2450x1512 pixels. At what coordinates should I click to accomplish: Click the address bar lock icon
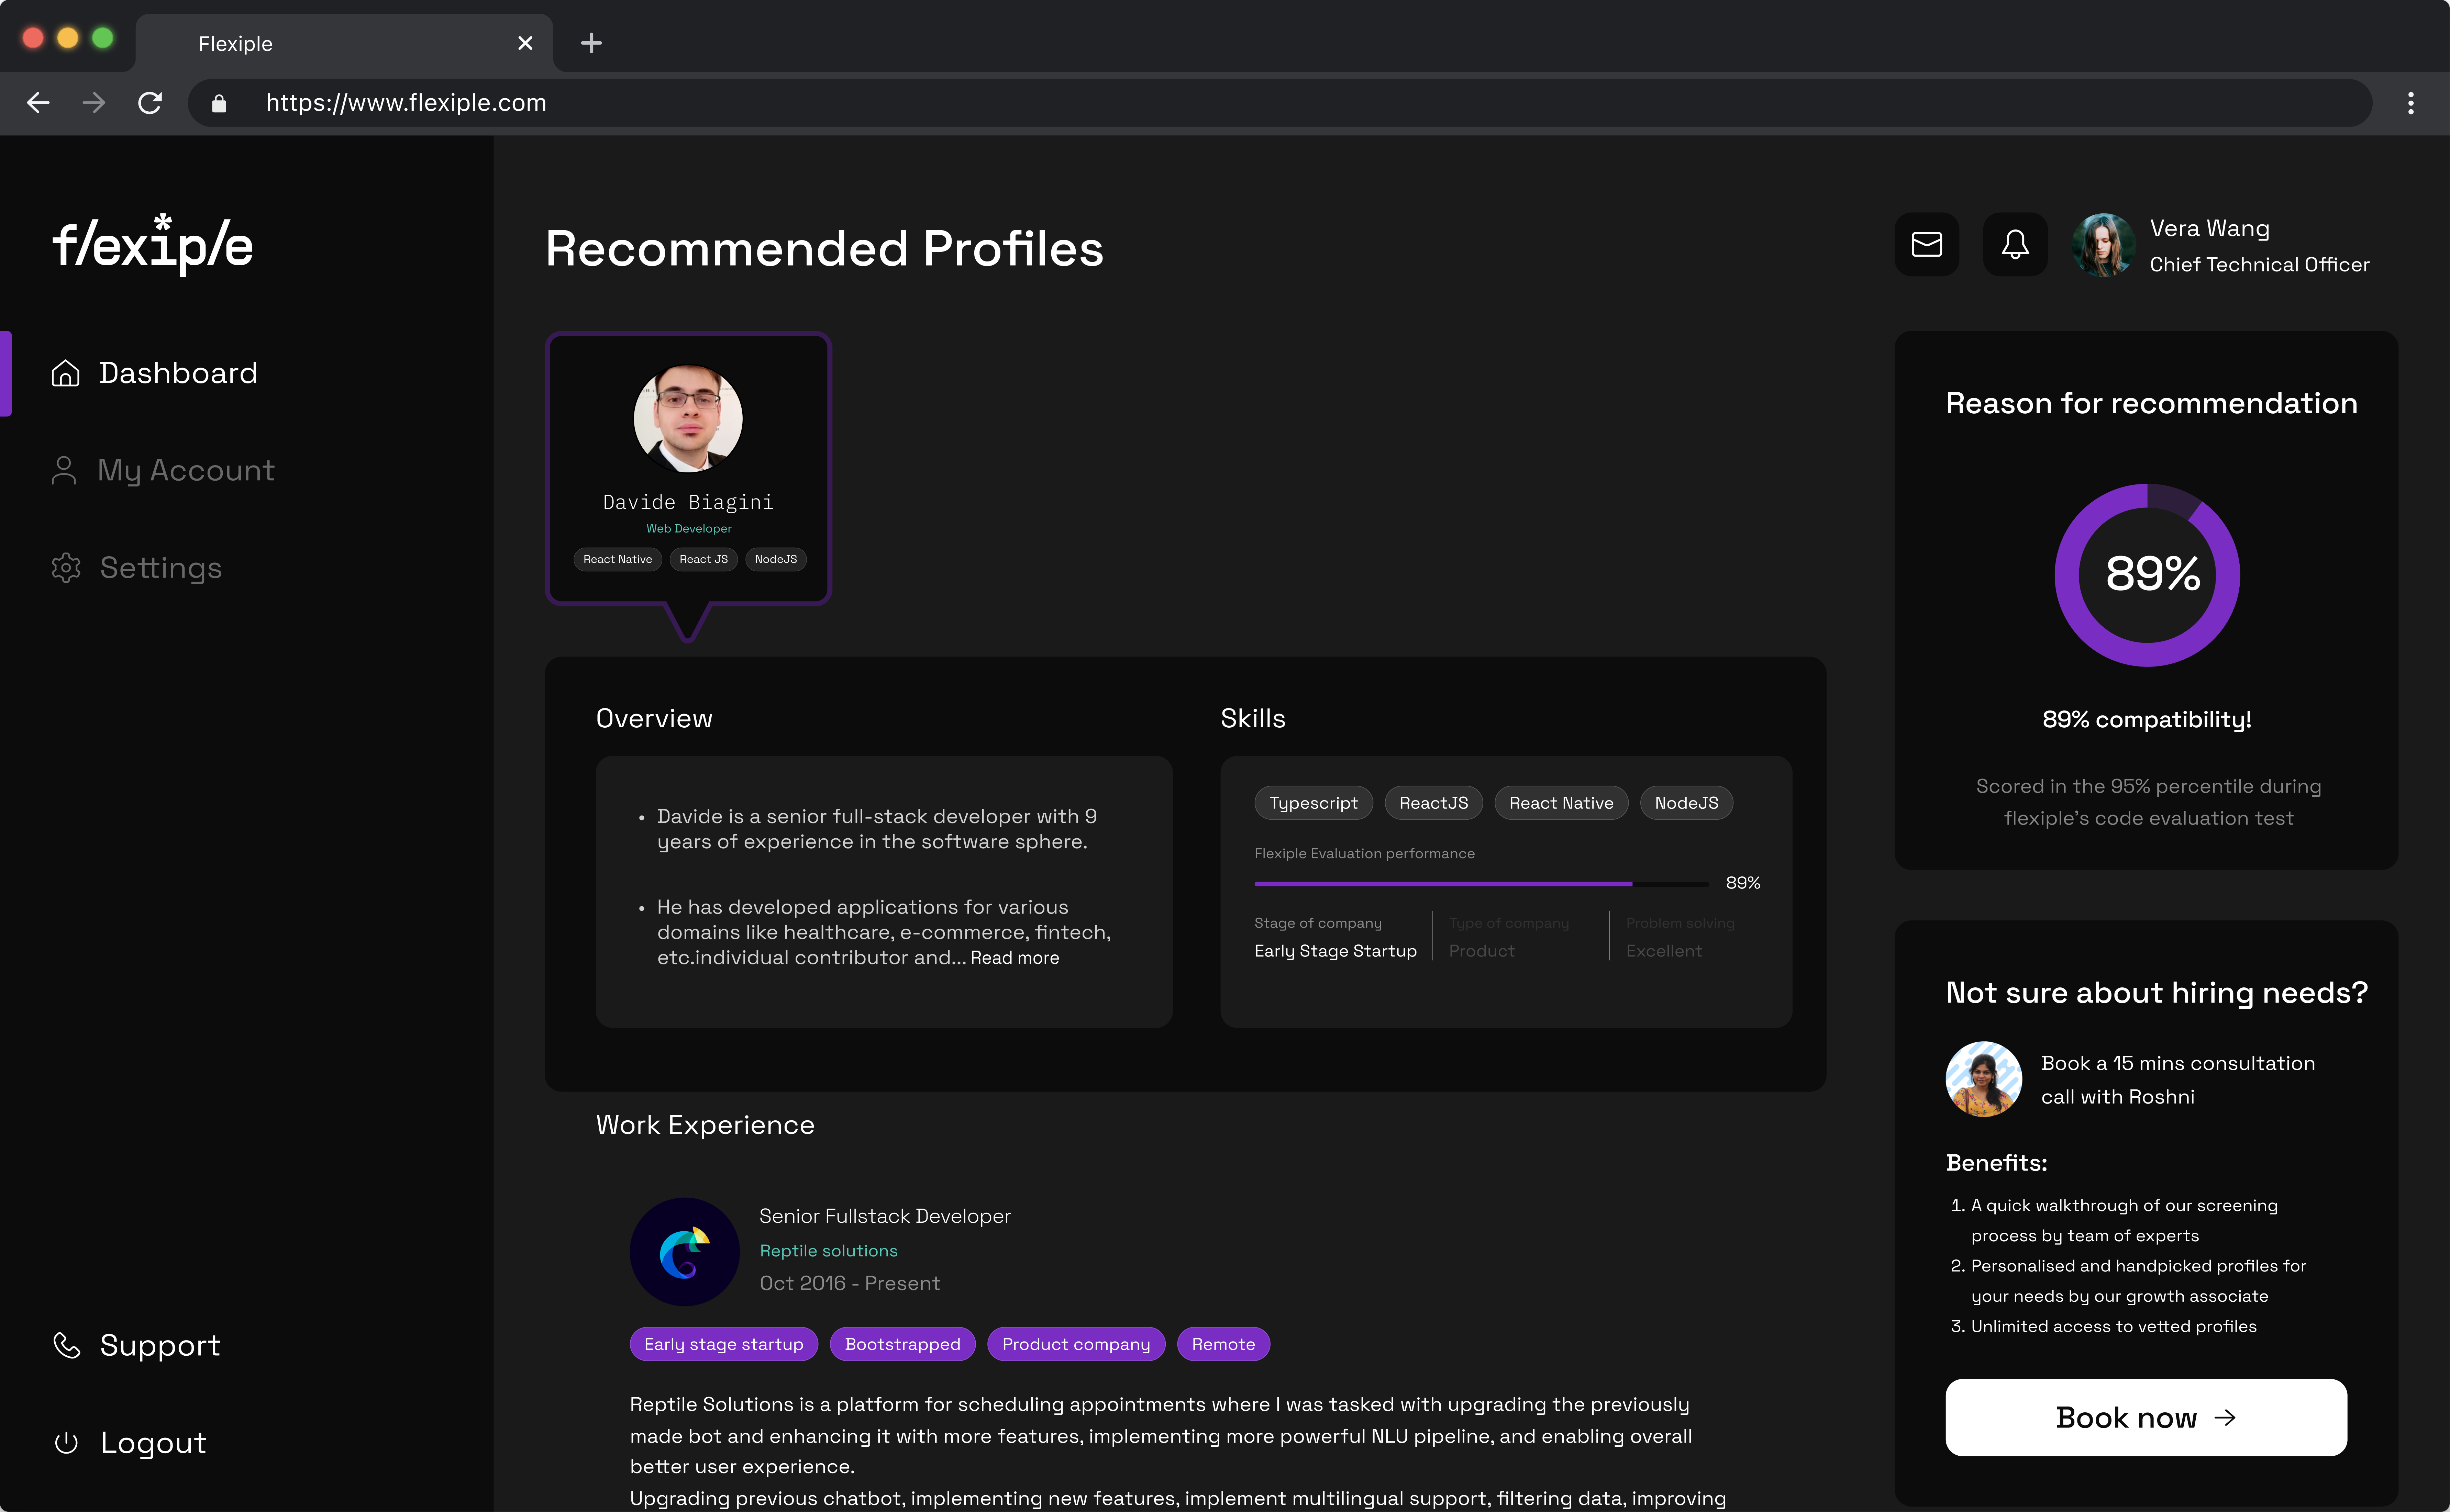pyautogui.click(x=219, y=103)
